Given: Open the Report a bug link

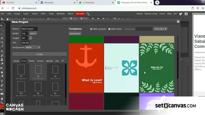Looking at the screenshot, I should [x=151, y=14].
